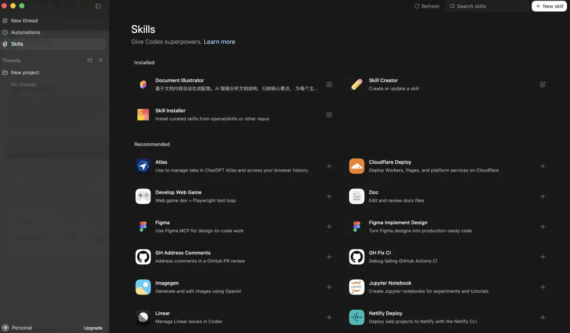The width and height of the screenshot is (570, 333).
Task: Click the Doc document icon
Action: point(357,196)
